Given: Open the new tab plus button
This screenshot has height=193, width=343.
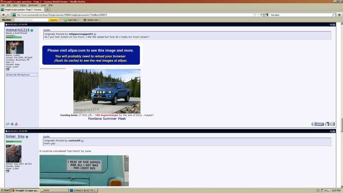Looking at the screenshot, I should coord(47,9).
